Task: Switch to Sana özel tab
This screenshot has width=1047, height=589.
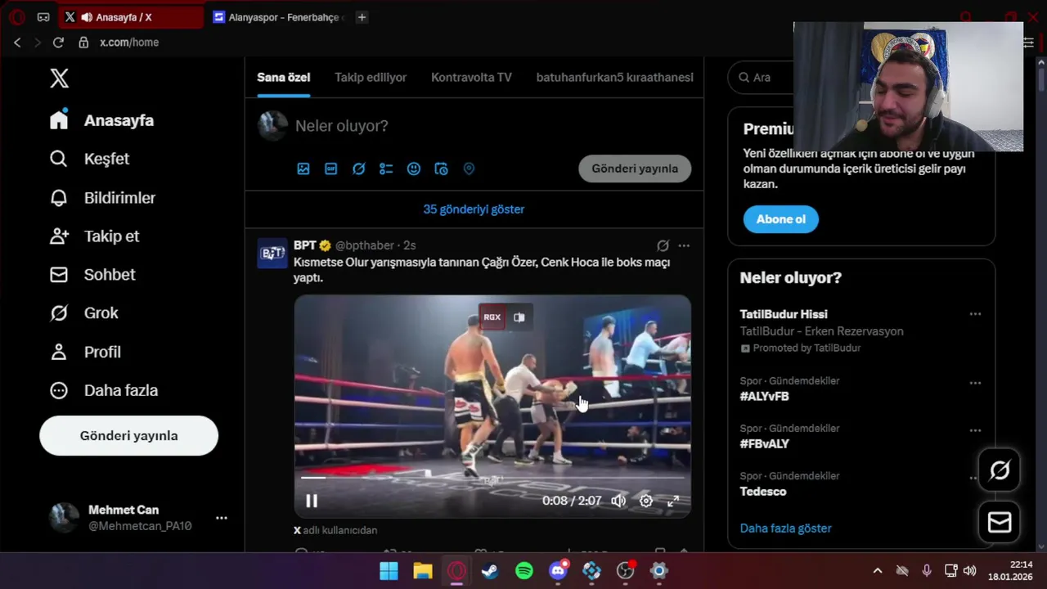Action: [284, 78]
